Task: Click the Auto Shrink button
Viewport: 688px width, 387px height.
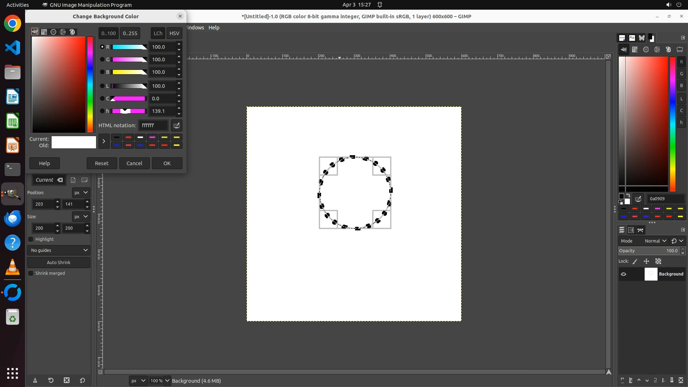Action: (59, 263)
